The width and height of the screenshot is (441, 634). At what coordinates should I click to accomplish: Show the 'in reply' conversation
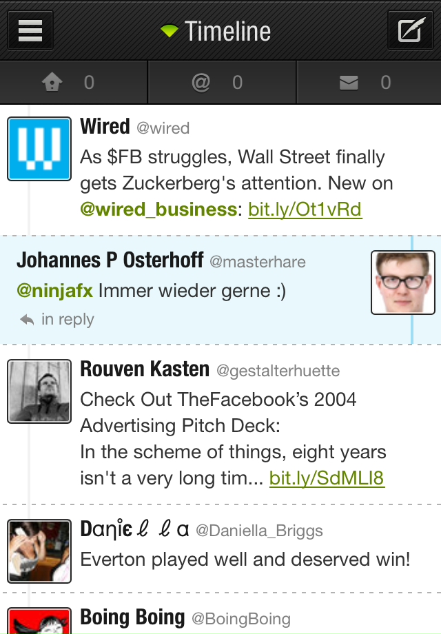[68, 320]
